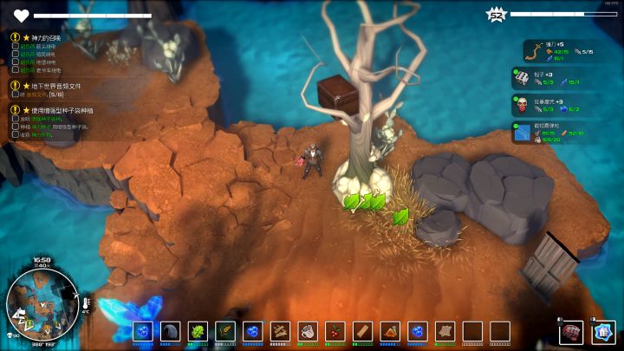Select the green spiky plant hotbar slot
This screenshot has height=351, width=624.
tap(198, 331)
